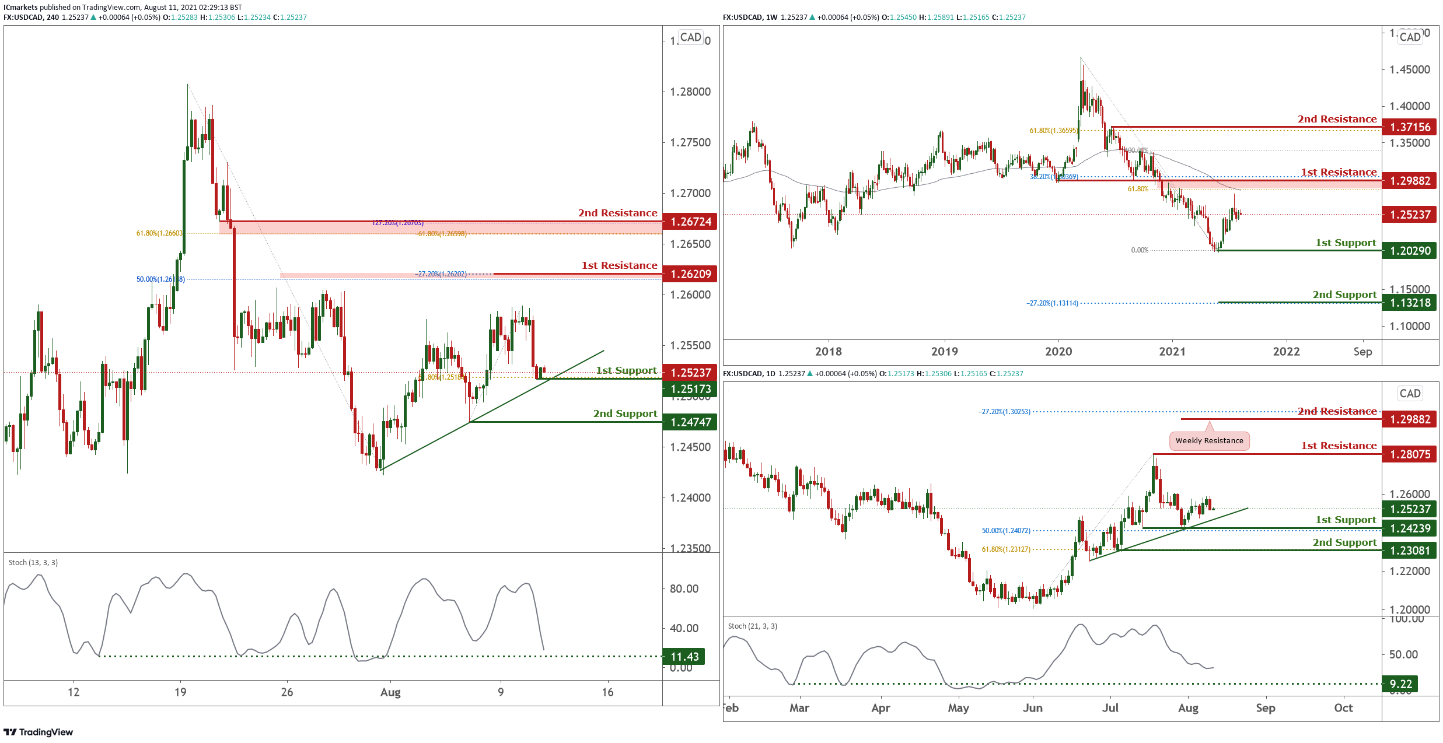Click the 2018 label on weekly time axis
The height and width of the screenshot is (743, 1443).
point(828,352)
